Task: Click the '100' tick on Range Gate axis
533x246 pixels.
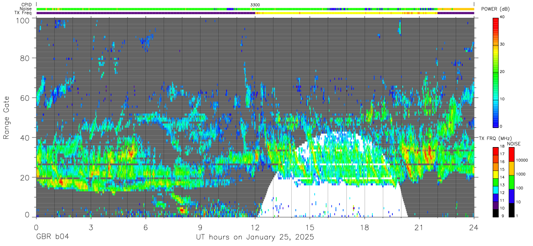Action: click(x=23, y=20)
